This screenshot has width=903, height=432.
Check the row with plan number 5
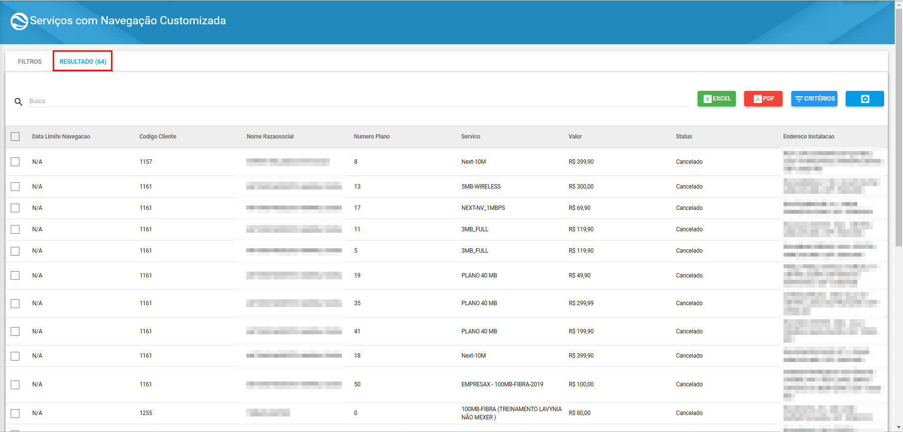pos(15,251)
